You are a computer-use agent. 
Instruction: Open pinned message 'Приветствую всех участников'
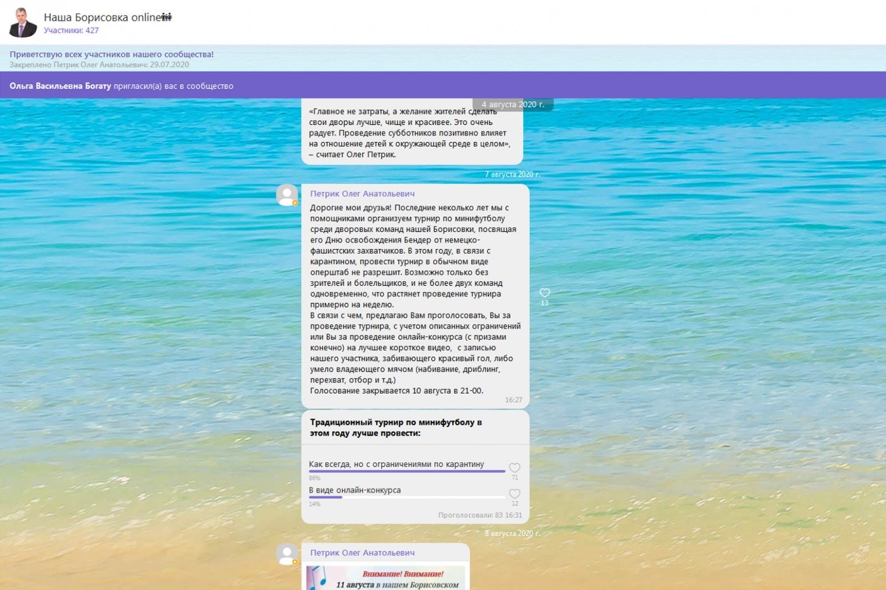111,54
